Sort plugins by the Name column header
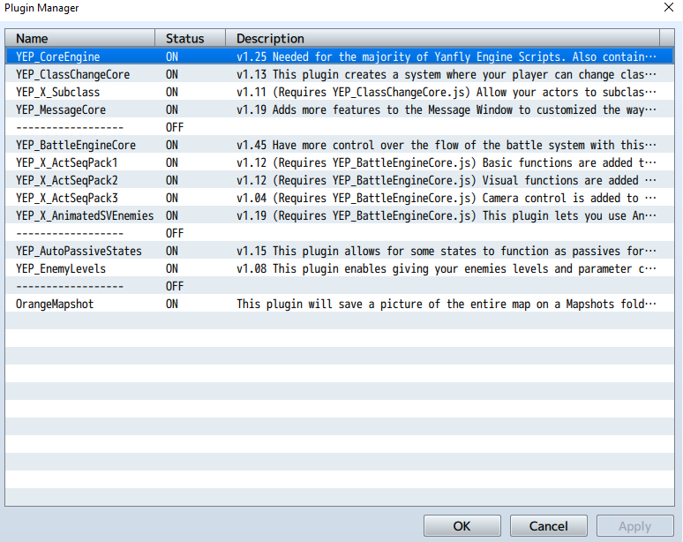This screenshot has width=683, height=542. 80,38
